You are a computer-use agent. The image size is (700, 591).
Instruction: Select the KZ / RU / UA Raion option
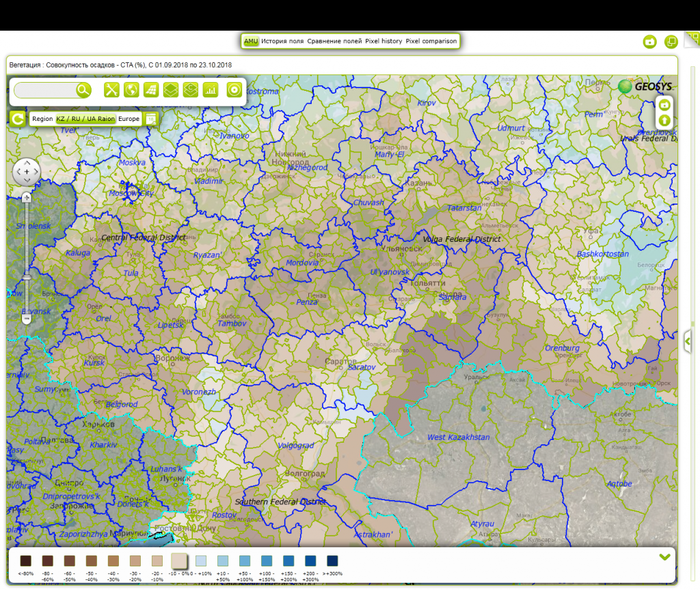point(85,119)
